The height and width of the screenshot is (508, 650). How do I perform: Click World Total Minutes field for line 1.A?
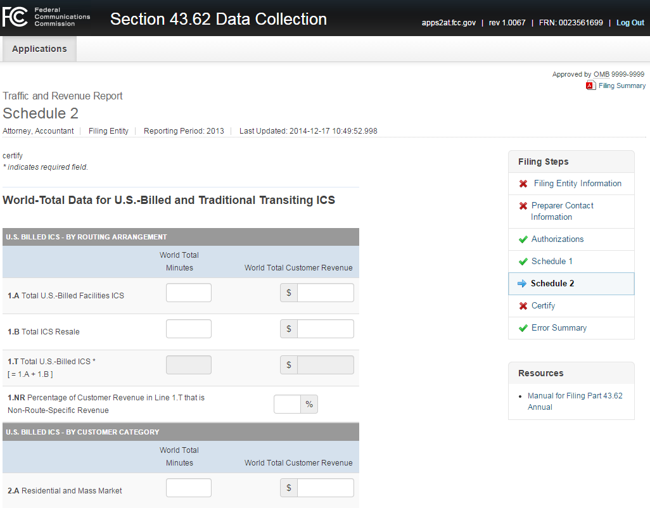188,293
